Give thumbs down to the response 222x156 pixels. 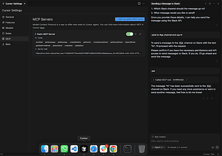coord(208,98)
